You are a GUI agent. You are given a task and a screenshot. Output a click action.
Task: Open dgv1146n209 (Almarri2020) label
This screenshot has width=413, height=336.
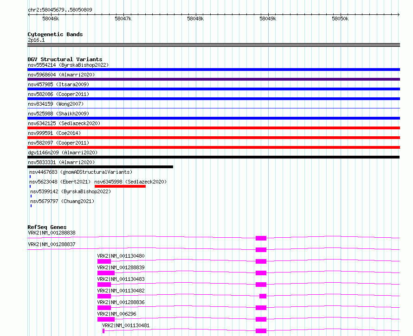click(63, 152)
